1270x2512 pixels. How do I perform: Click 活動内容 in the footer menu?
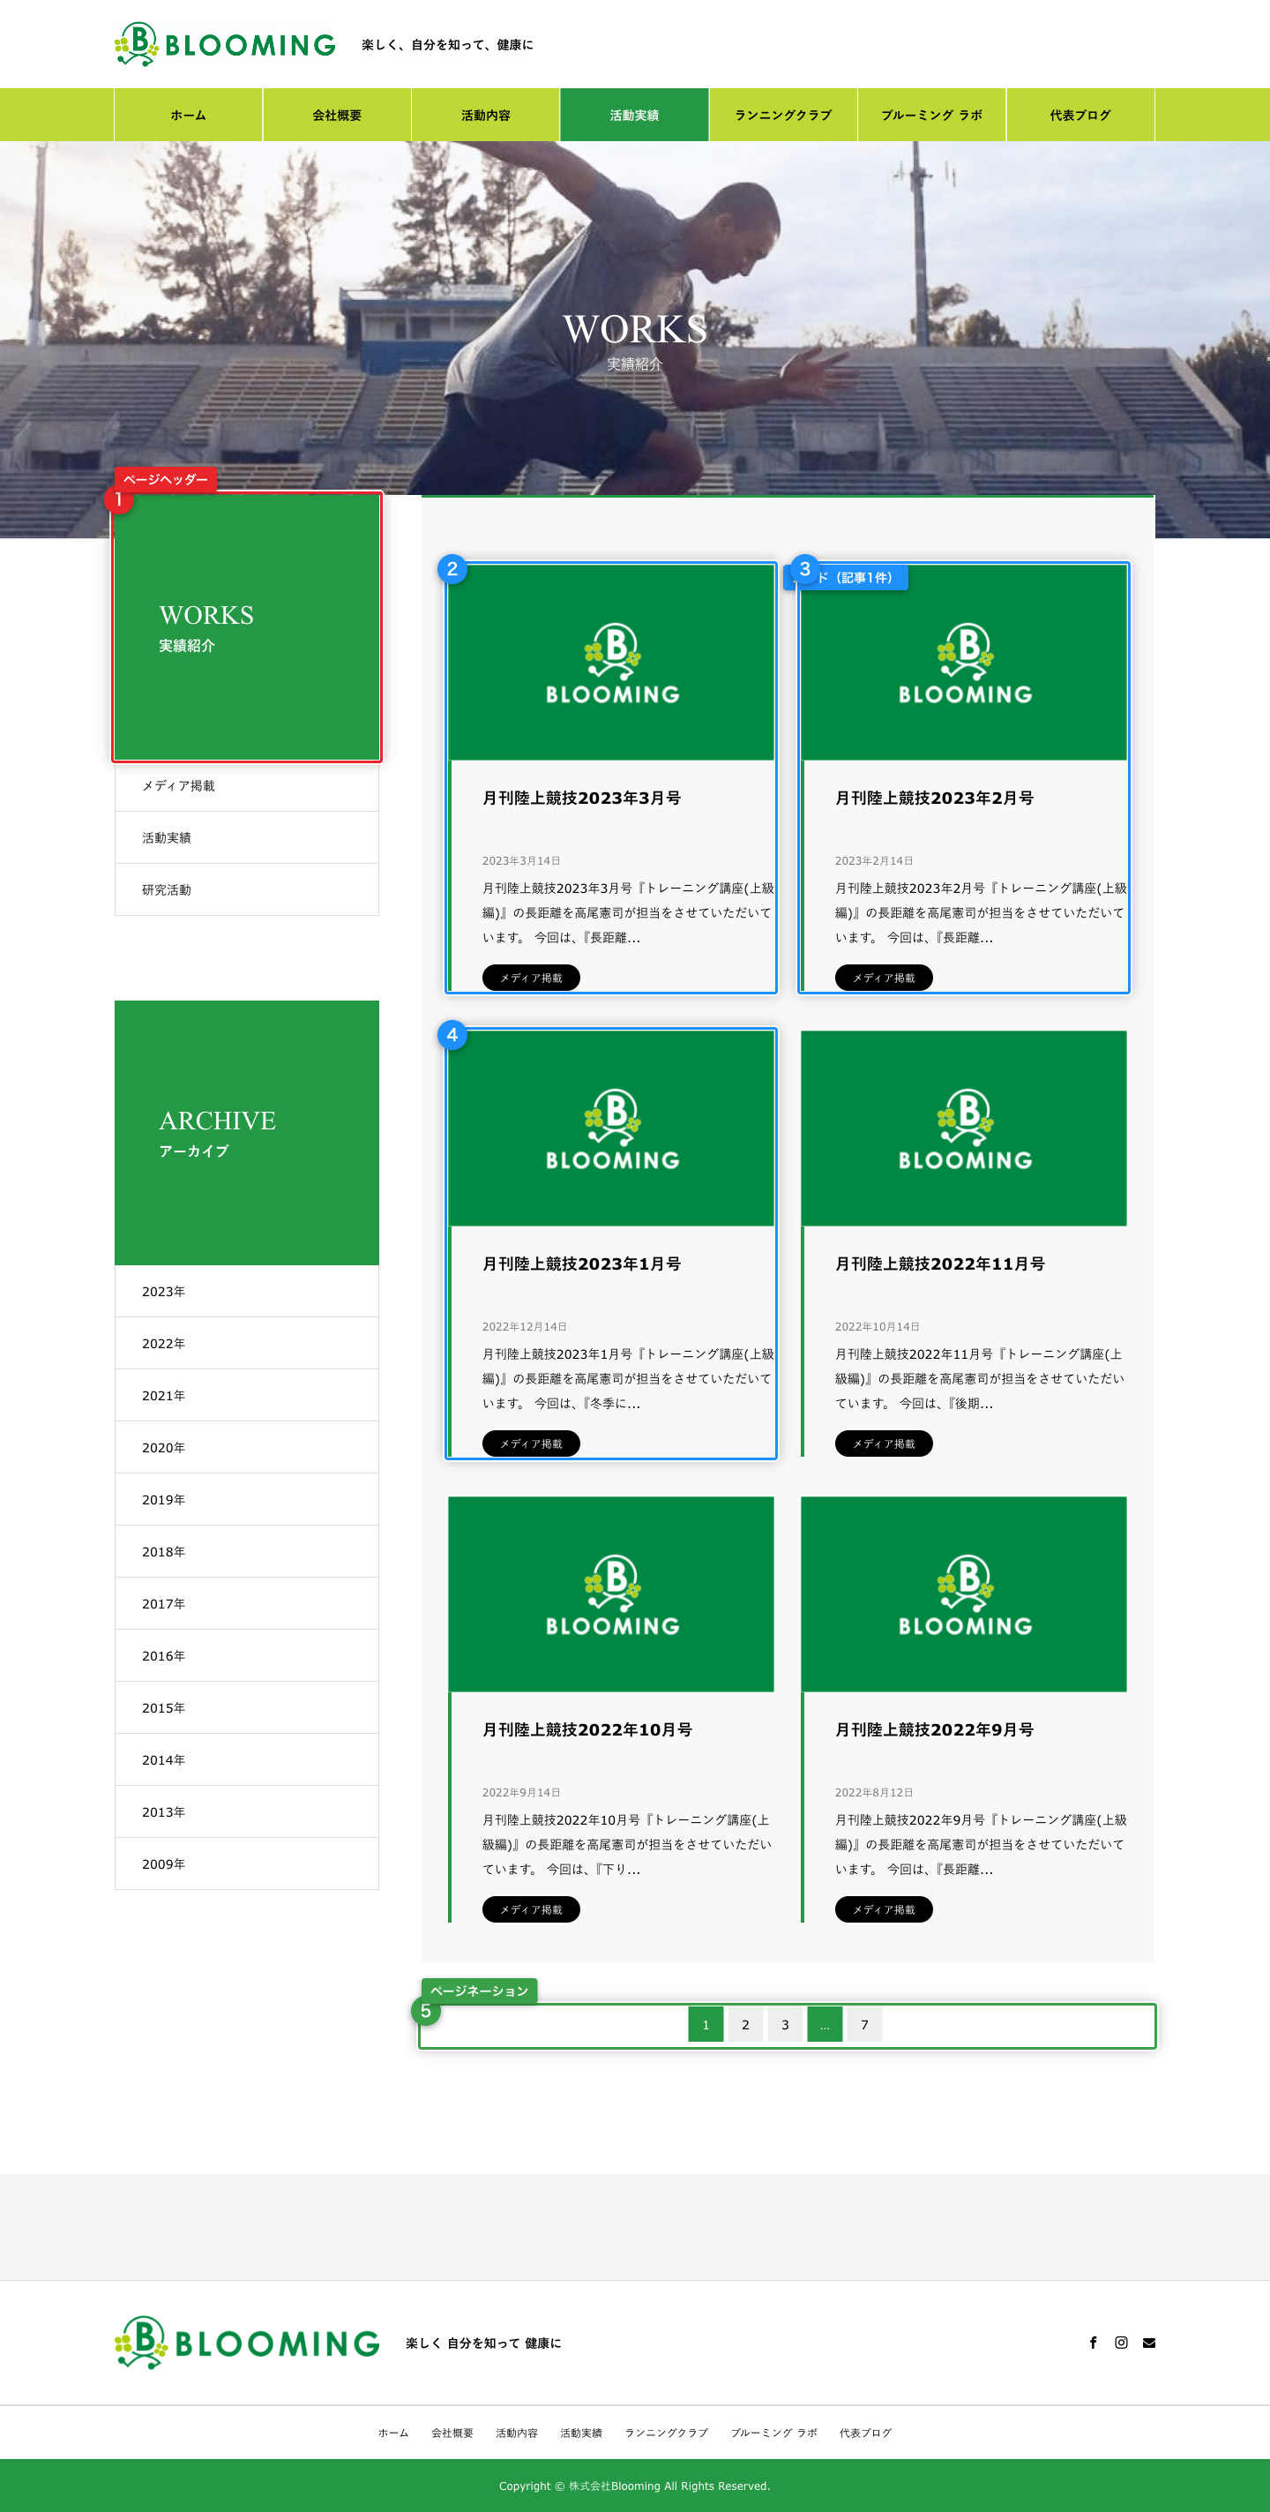point(517,2433)
